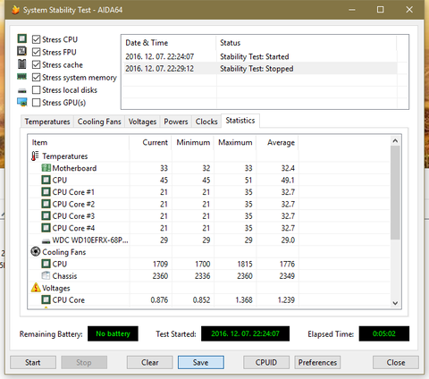Uncheck Stress system memory checkbox
The width and height of the screenshot is (429, 379).
click(x=36, y=78)
